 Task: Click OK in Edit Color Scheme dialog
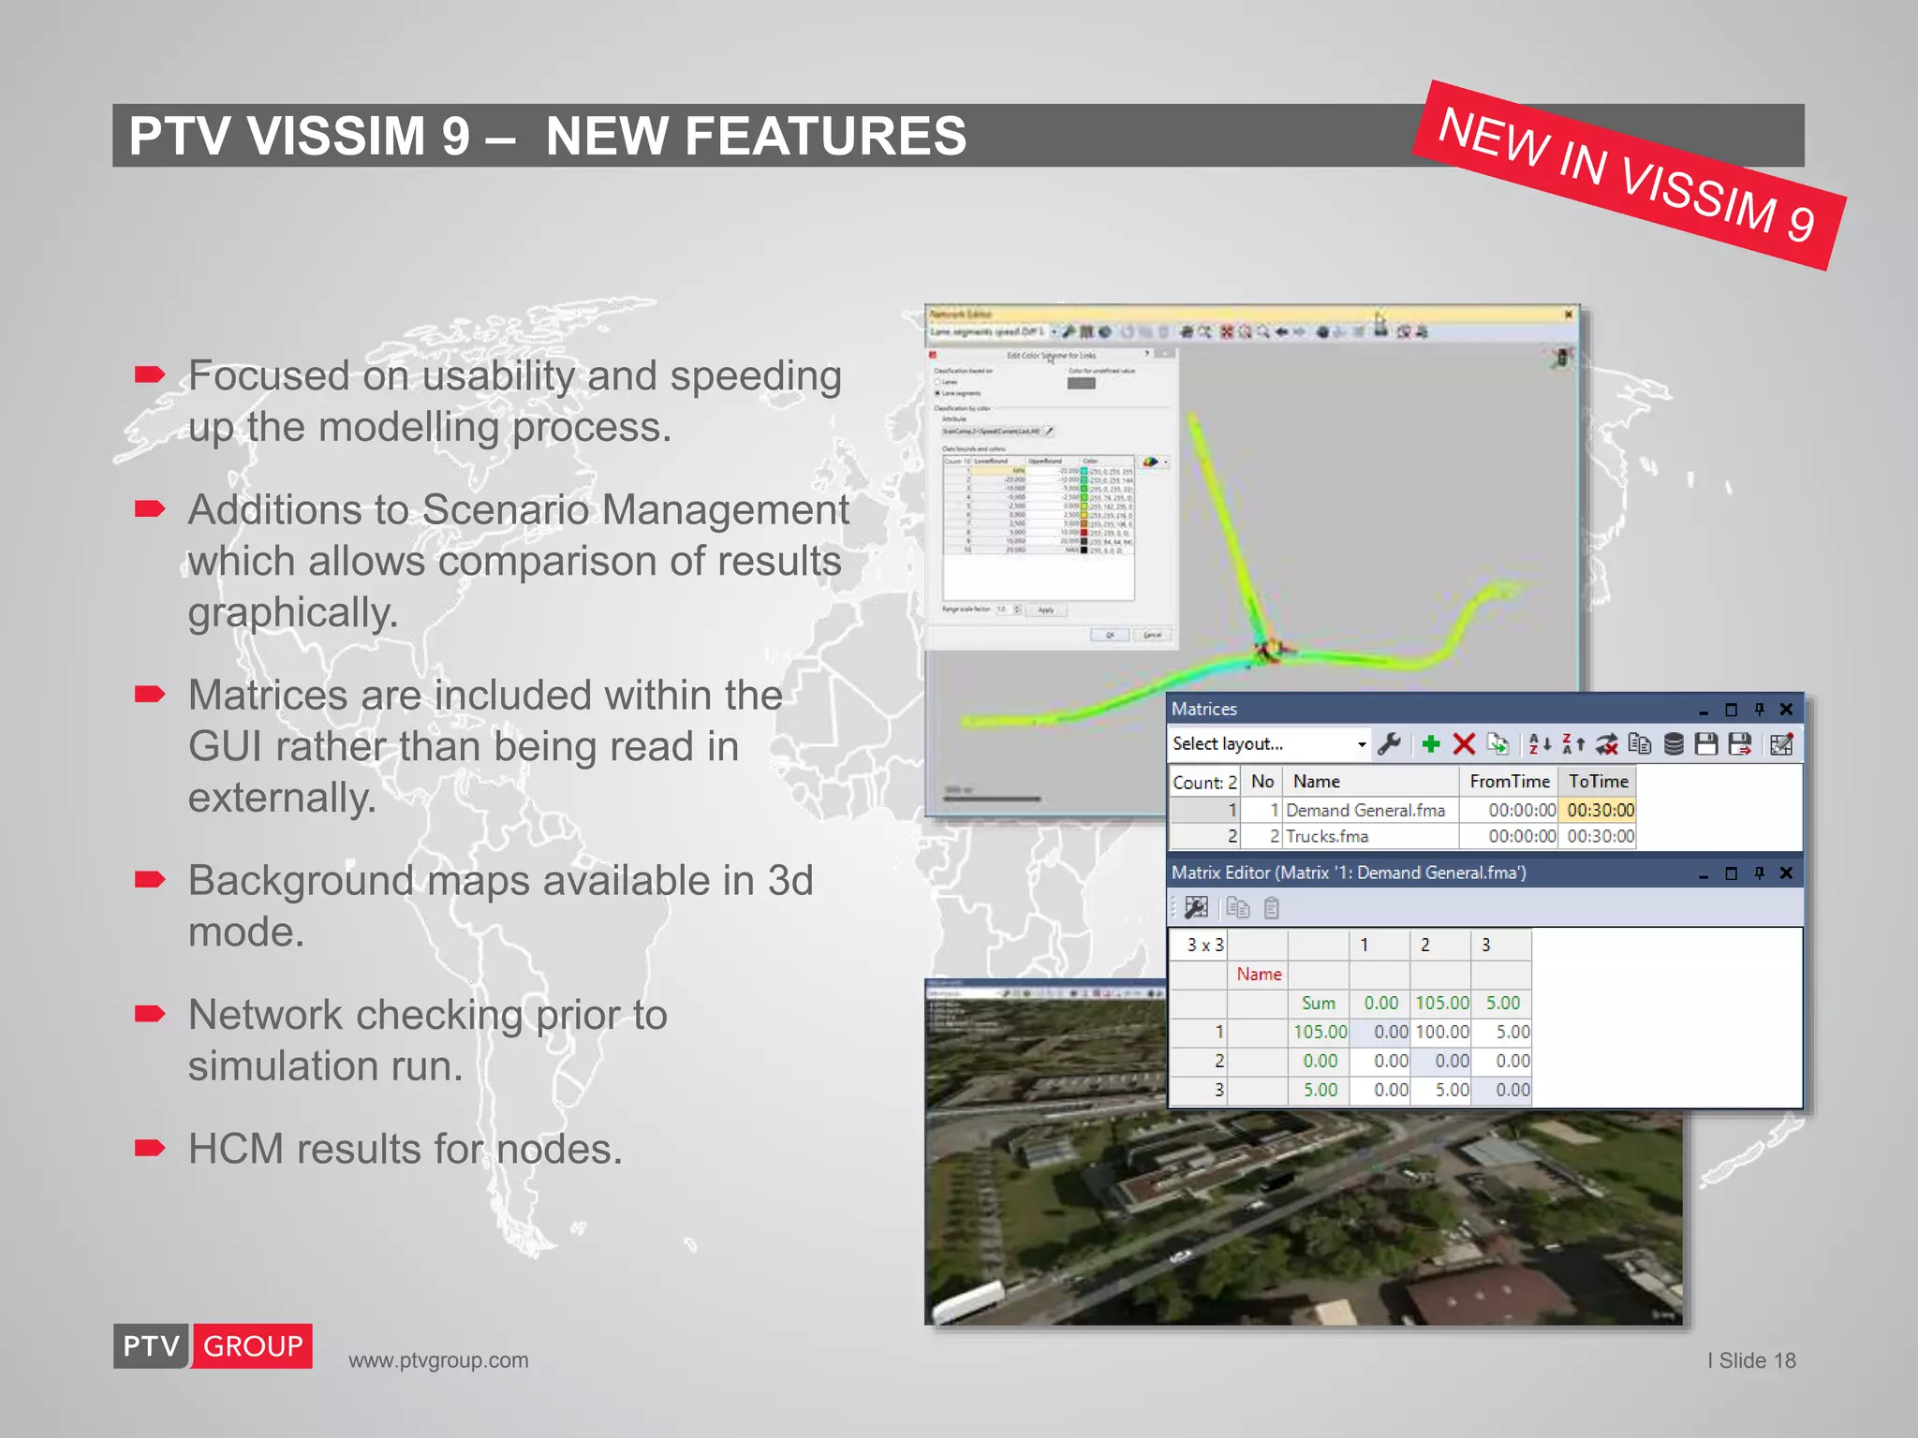1110,635
